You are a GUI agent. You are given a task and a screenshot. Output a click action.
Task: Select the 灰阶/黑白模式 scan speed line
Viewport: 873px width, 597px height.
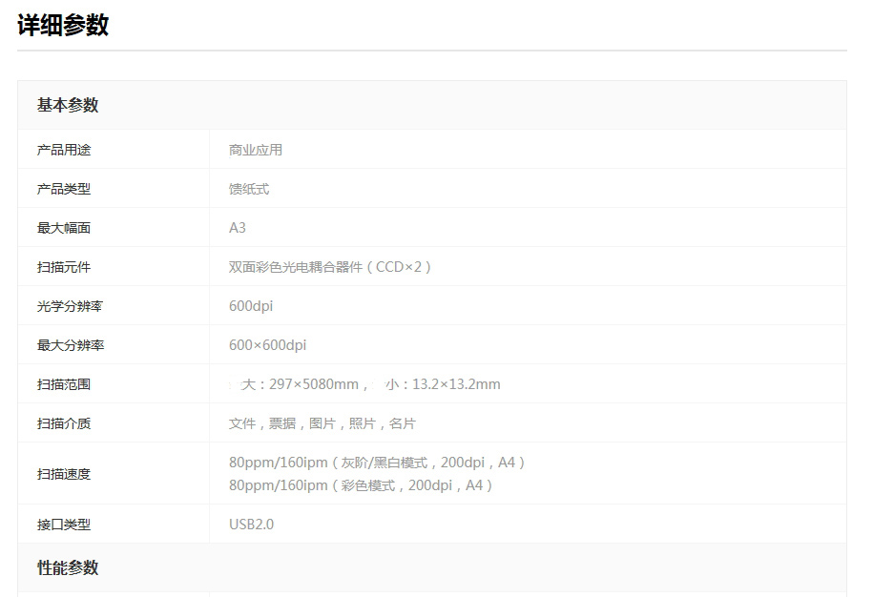click(378, 463)
